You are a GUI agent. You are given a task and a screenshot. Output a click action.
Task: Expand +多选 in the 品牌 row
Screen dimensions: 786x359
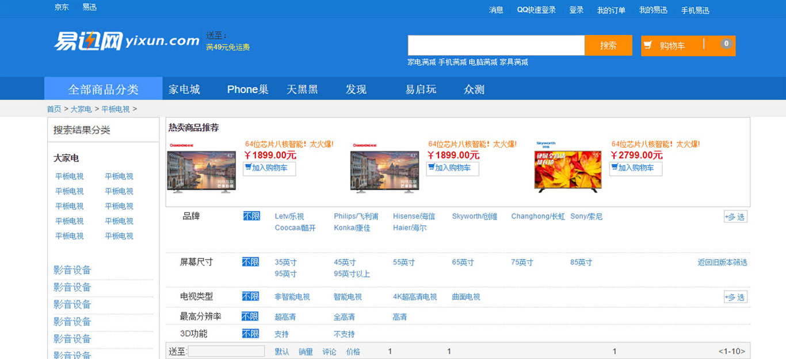point(735,217)
